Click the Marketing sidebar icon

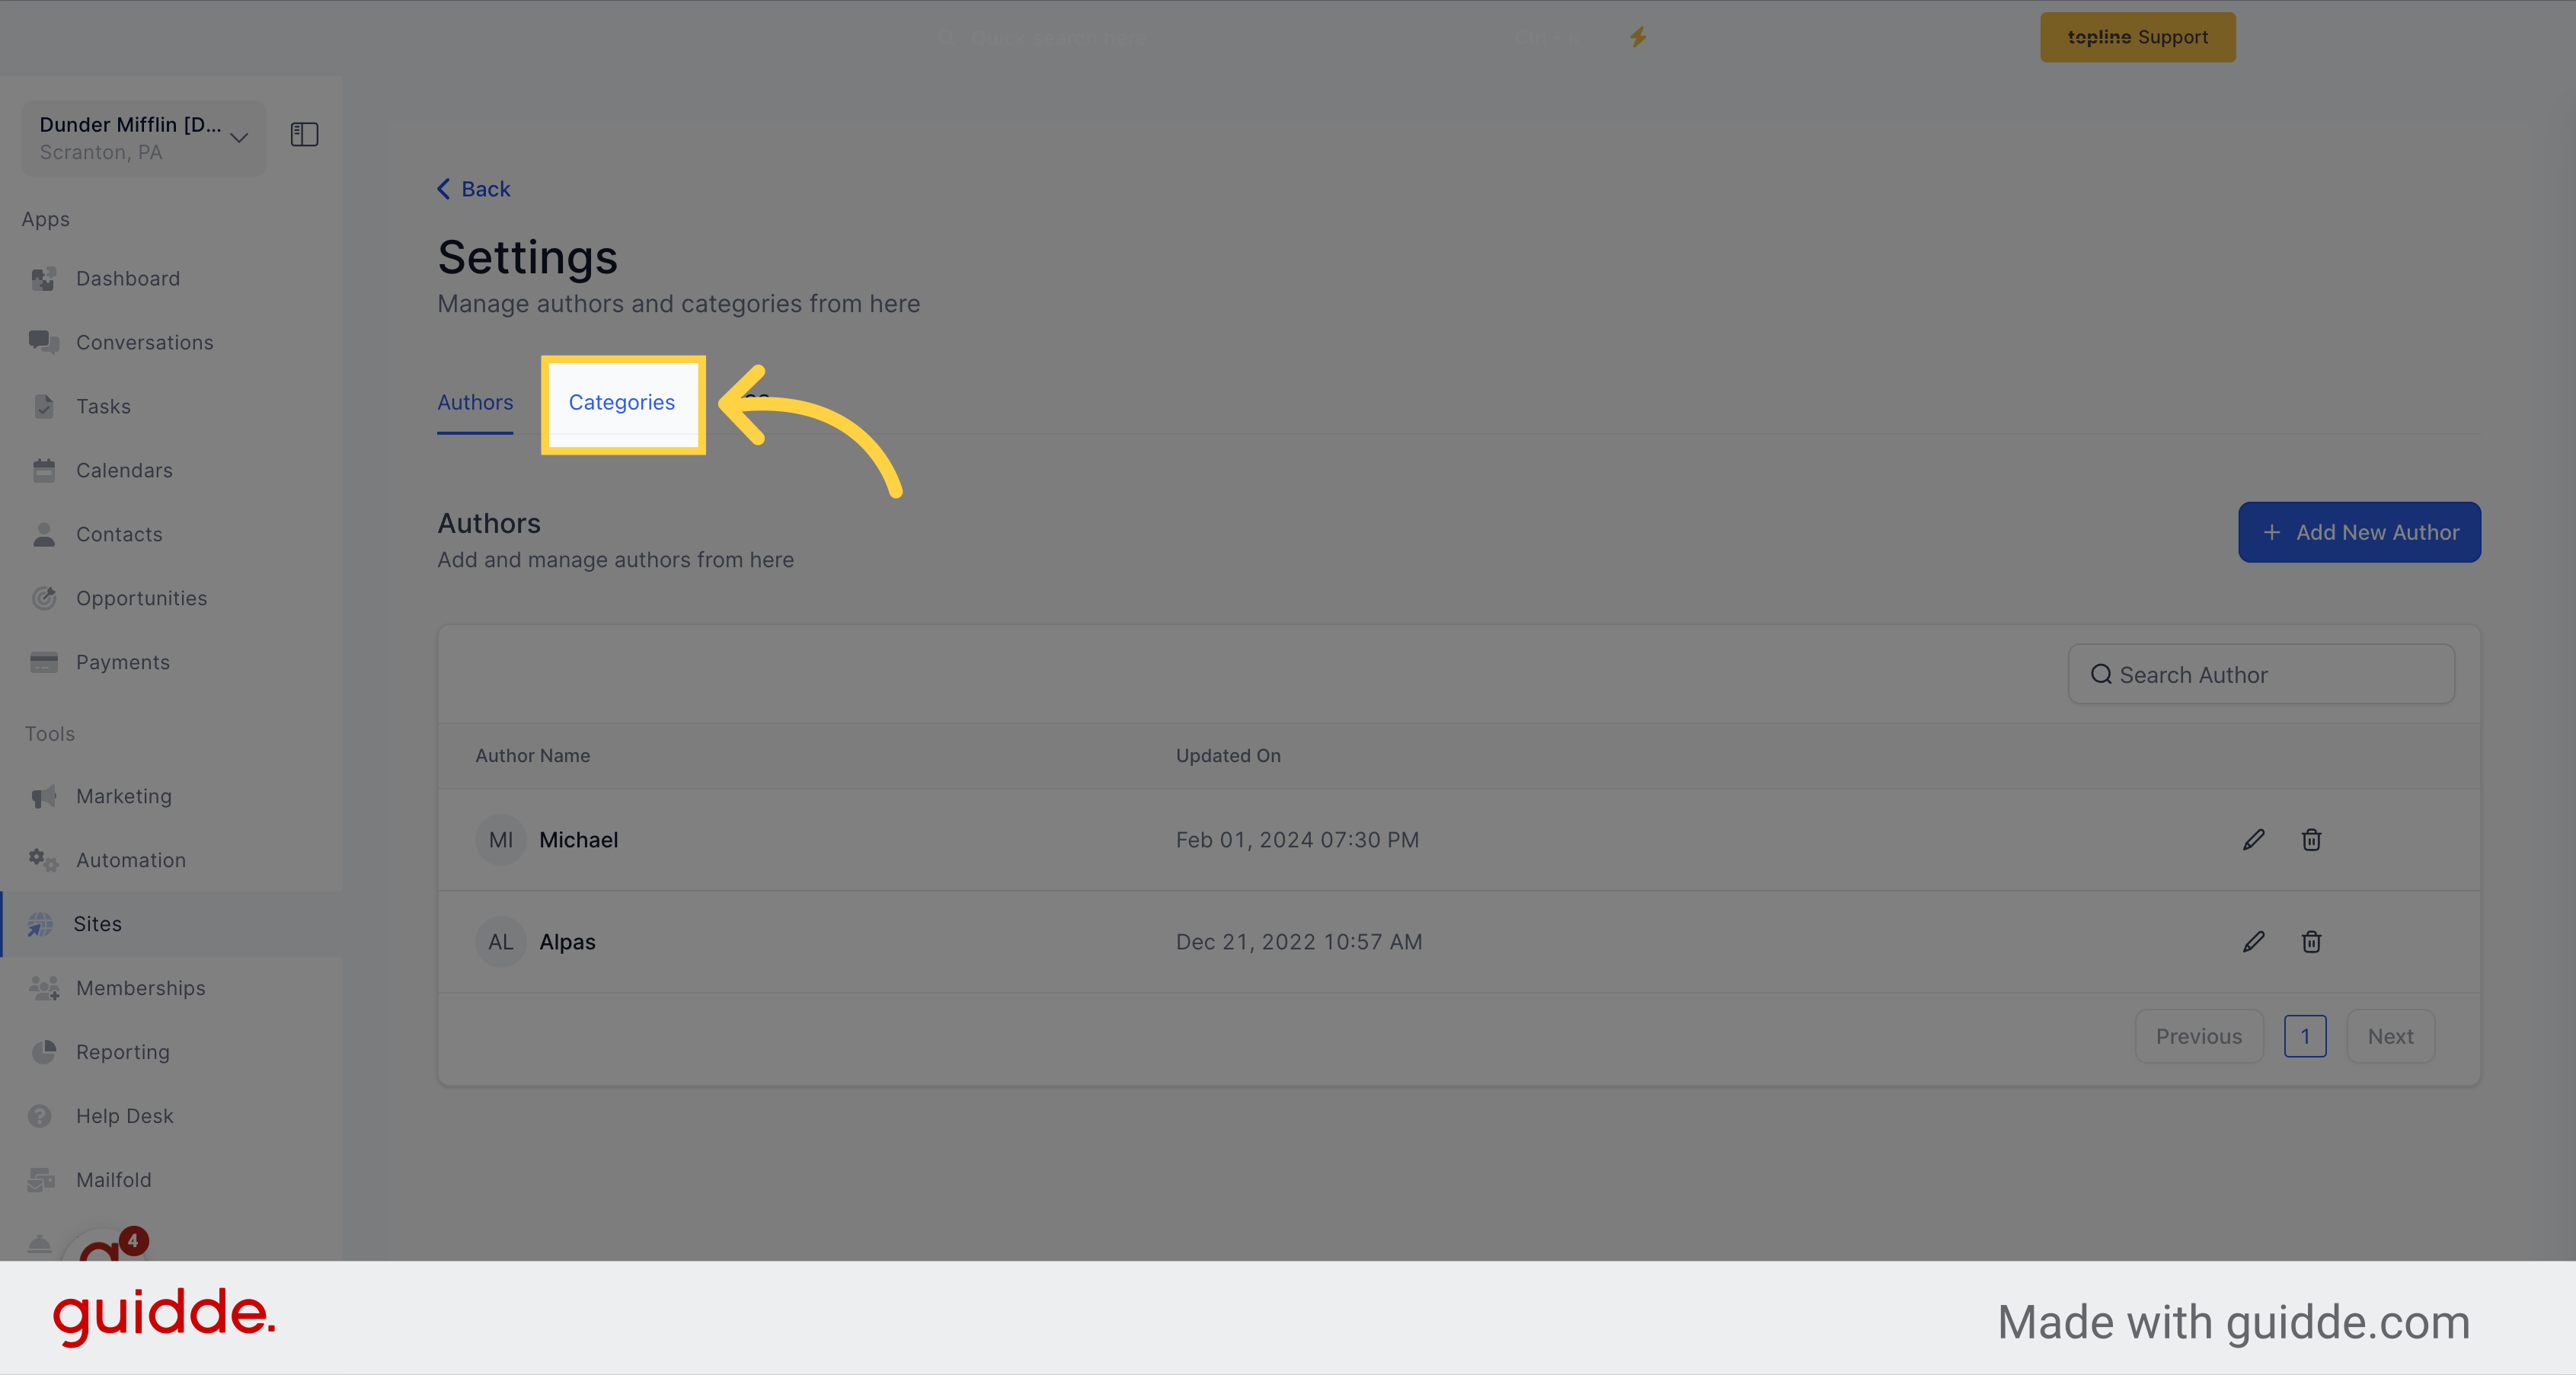pos(44,796)
